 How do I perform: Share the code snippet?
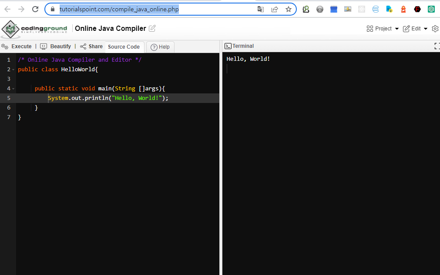click(x=91, y=46)
